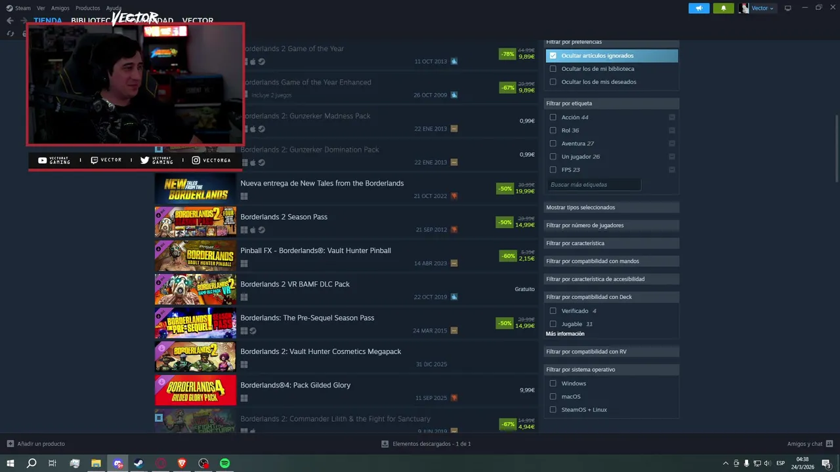Collapse Filtrar por preferencias section

click(x=612, y=42)
